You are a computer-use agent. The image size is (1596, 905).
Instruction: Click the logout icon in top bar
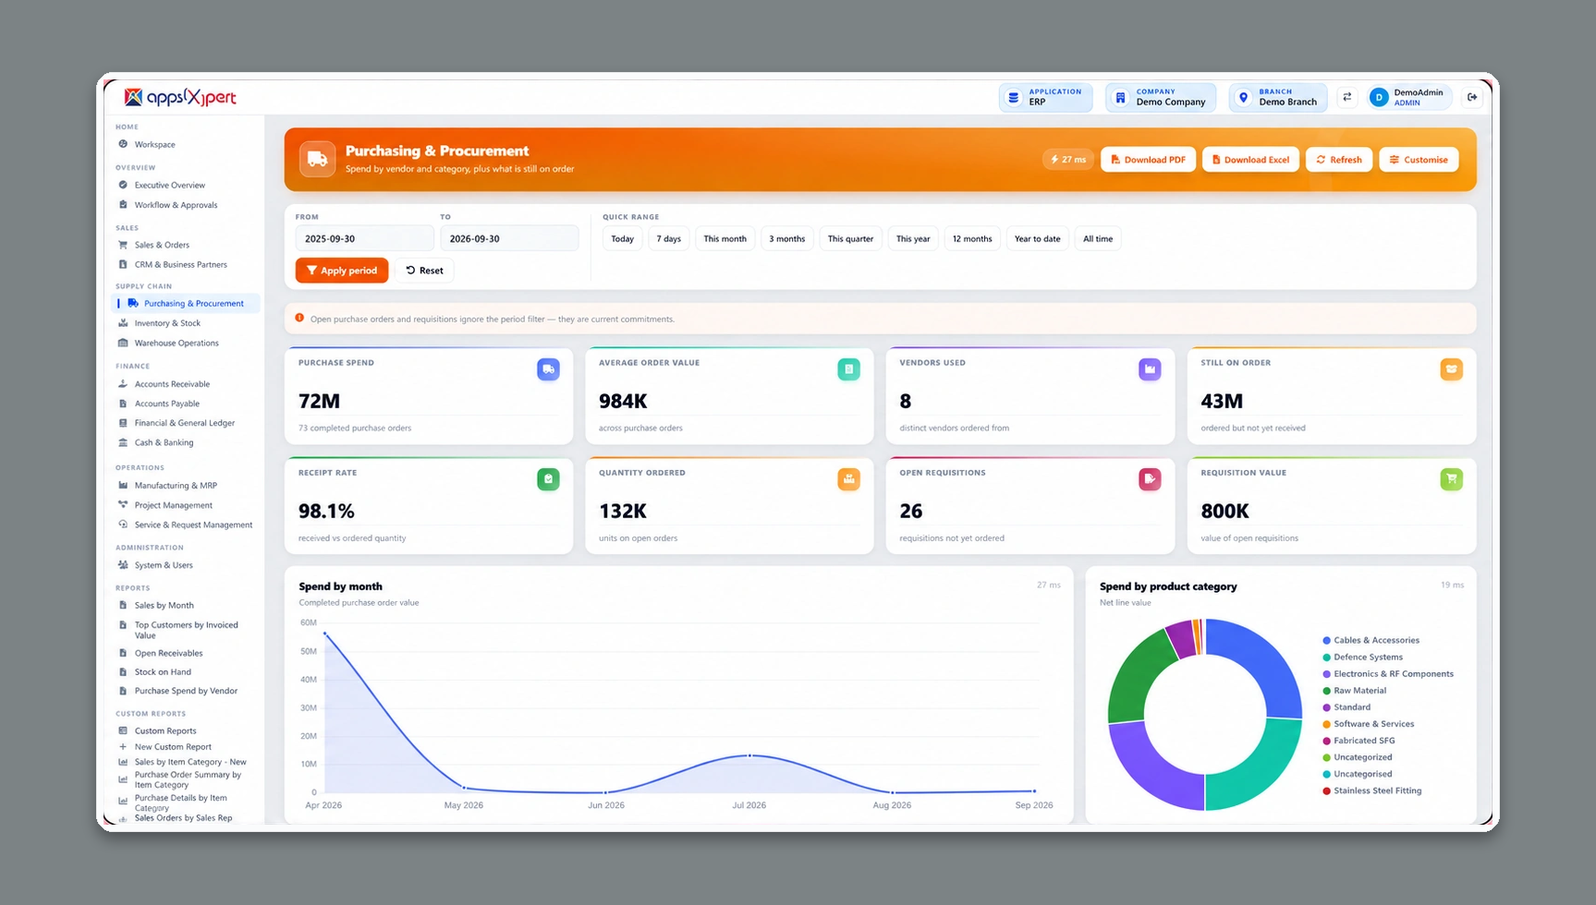click(x=1472, y=97)
